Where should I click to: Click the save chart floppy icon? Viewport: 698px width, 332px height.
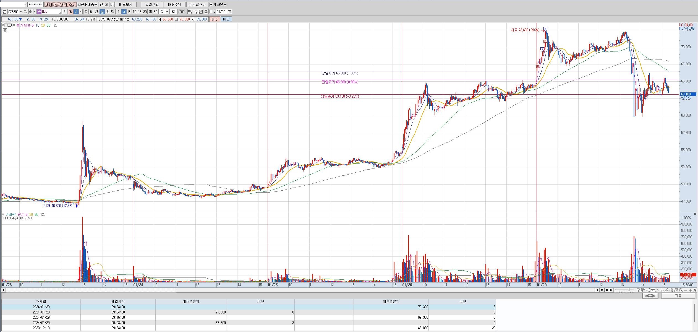[201, 12]
